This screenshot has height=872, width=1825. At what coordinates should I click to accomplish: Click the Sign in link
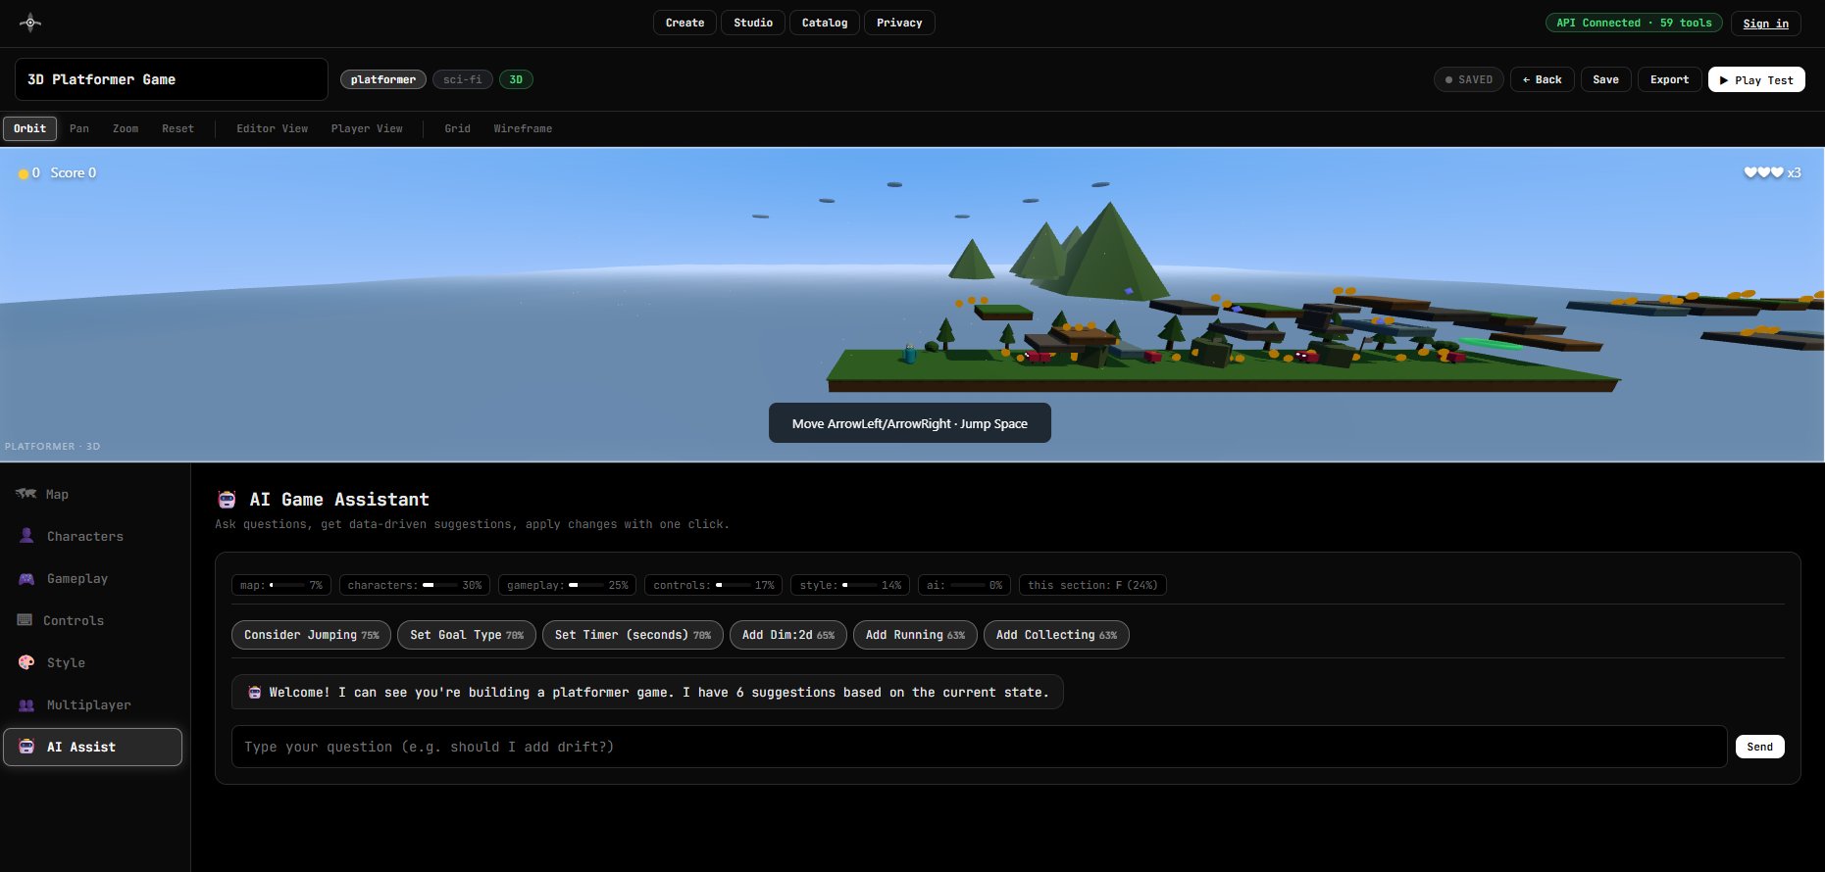click(x=1765, y=24)
